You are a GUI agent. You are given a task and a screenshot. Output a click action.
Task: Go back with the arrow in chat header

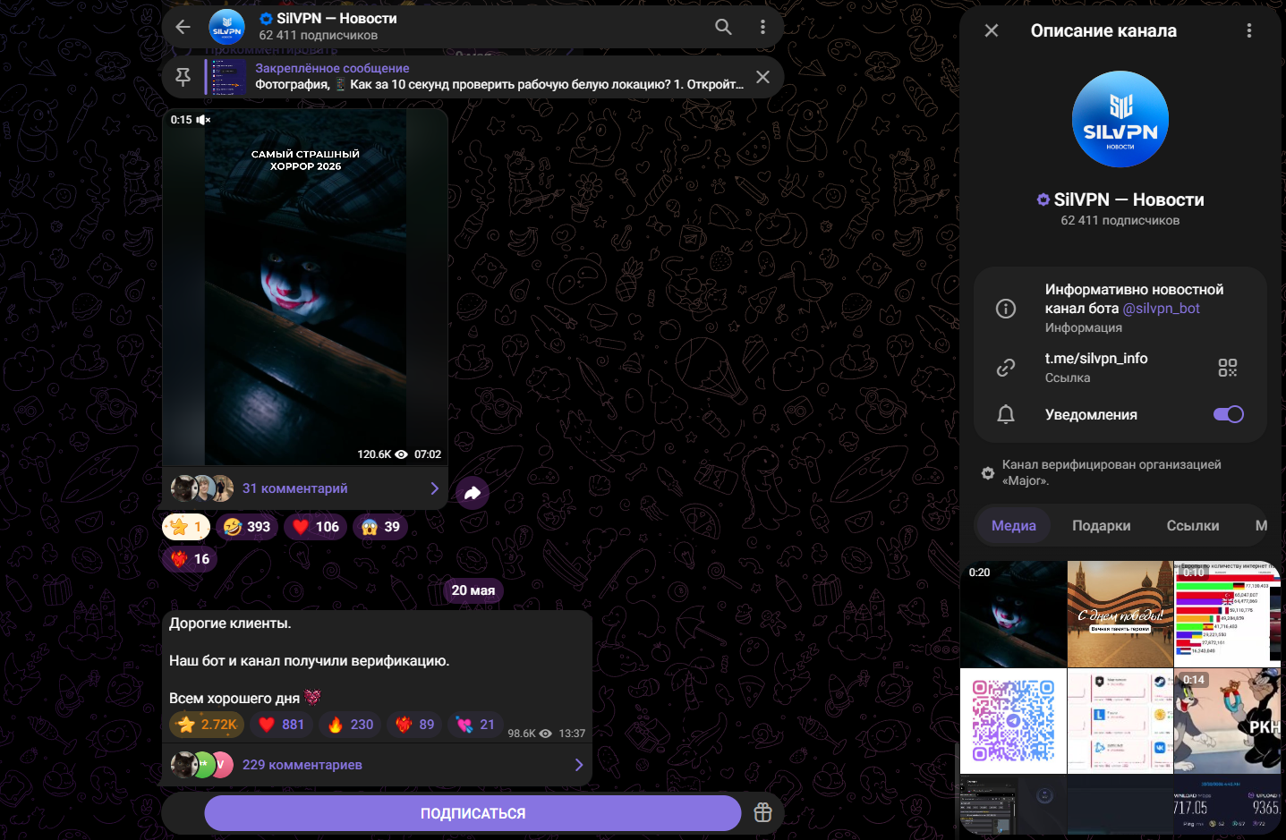click(183, 27)
